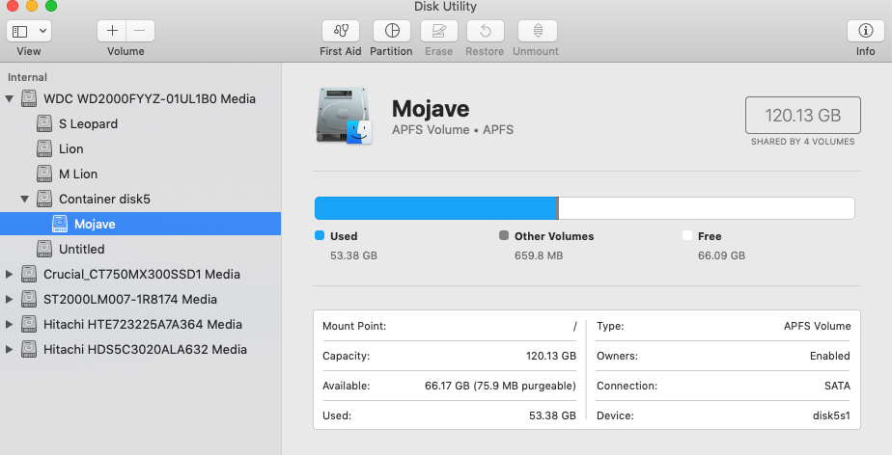Click the Erase toolbar icon
The width and height of the screenshot is (892, 455).
click(438, 31)
